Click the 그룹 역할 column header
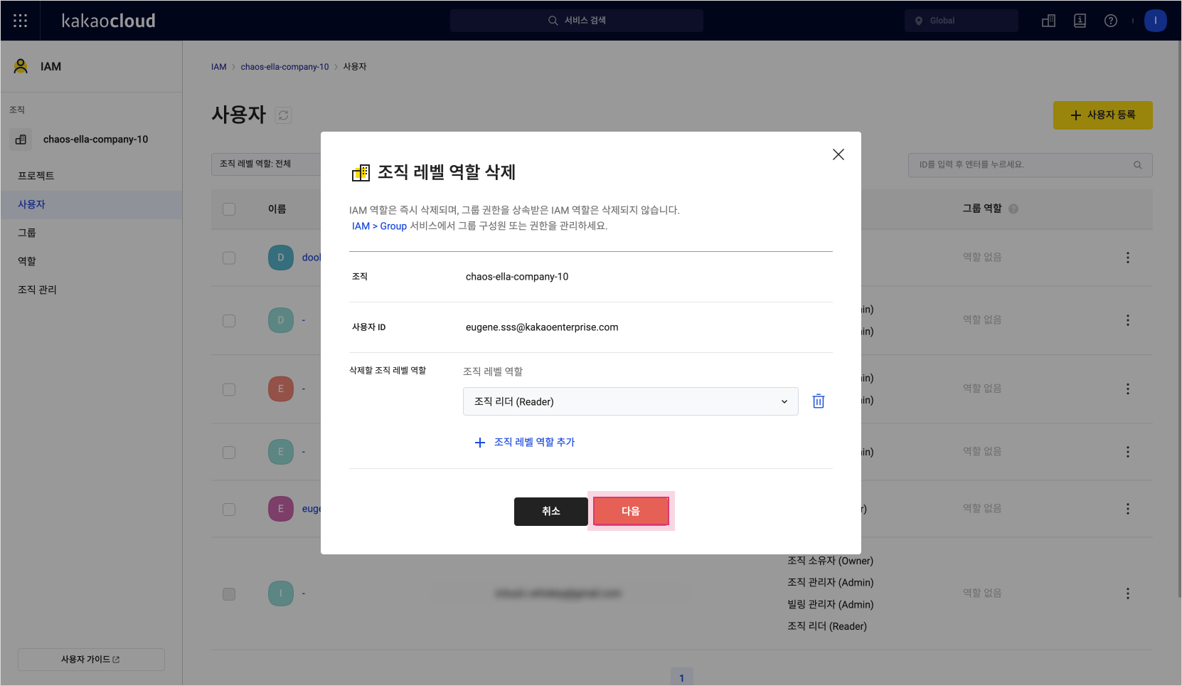The height and width of the screenshot is (686, 1182). tap(982, 209)
